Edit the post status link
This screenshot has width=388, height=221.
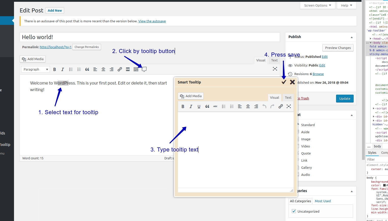pos(325,57)
